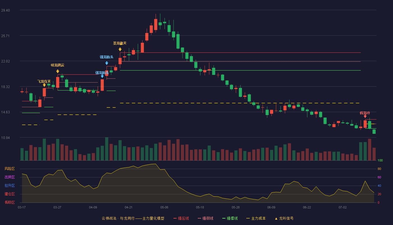Click the 飞龙在天 signal arrow
The height and width of the screenshot is (225, 393).
point(44,85)
